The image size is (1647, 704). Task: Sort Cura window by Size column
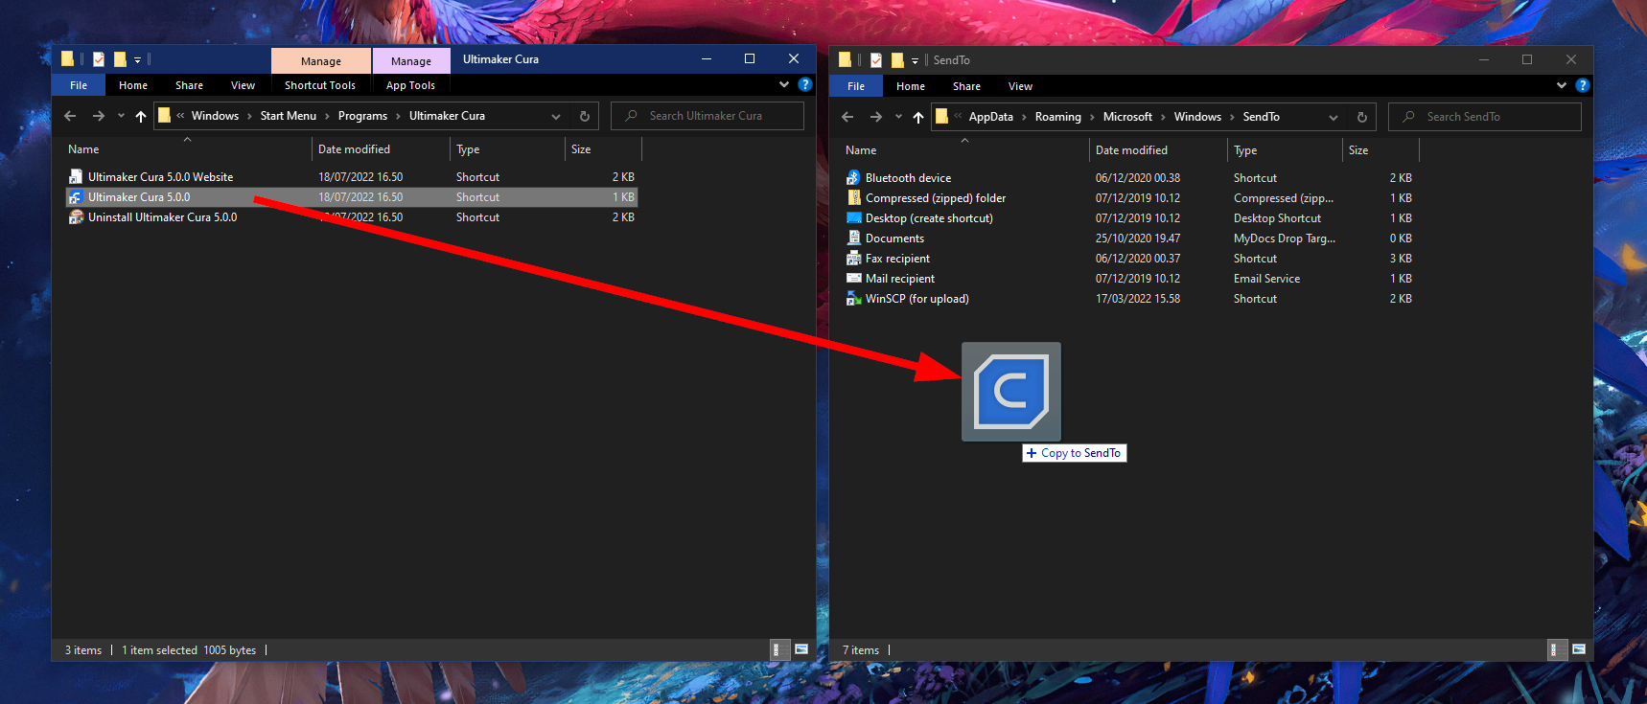point(603,149)
